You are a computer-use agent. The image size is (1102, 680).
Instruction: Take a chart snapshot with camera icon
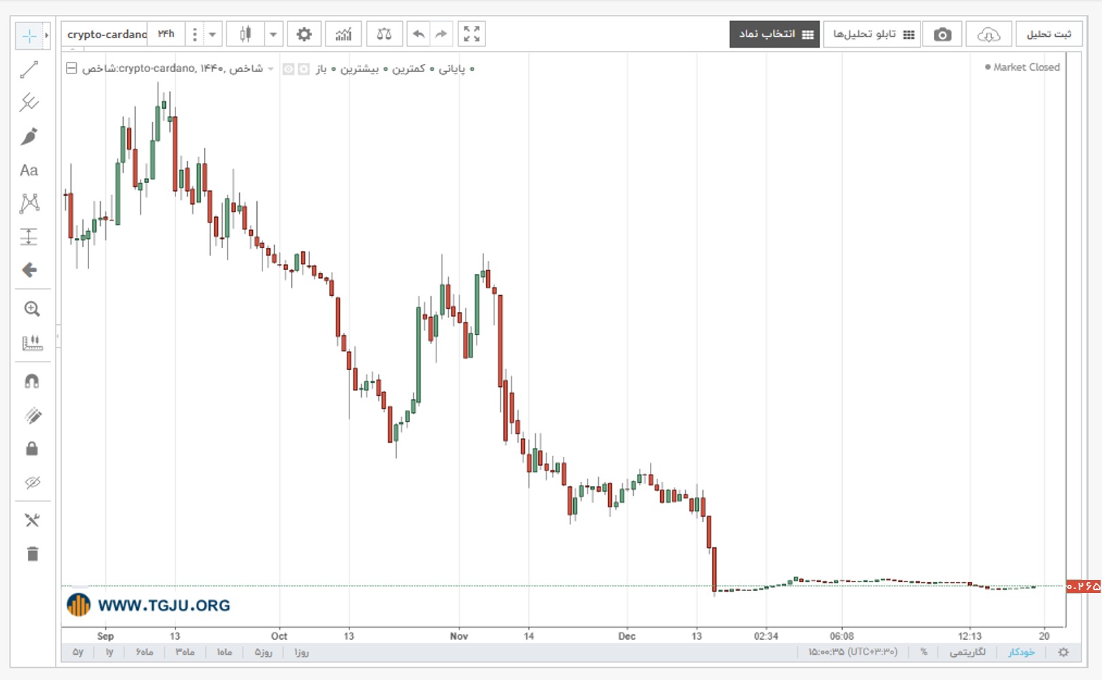point(942,34)
